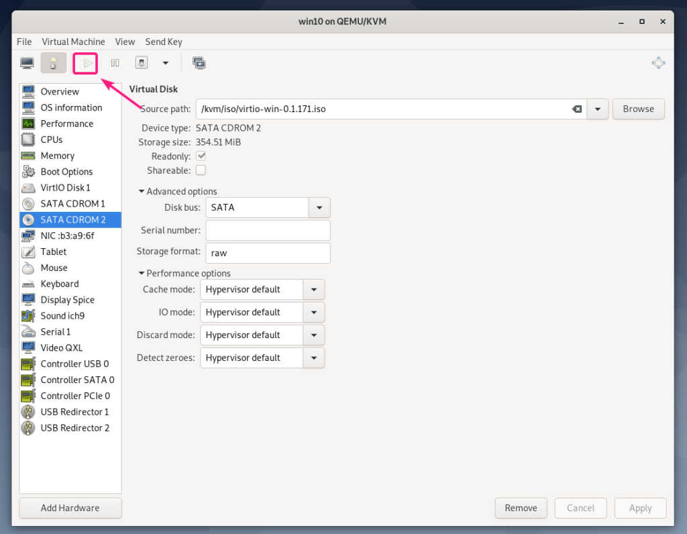Click the Cancel button
Image resolution: width=687 pixels, height=534 pixels.
click(580, 508)
